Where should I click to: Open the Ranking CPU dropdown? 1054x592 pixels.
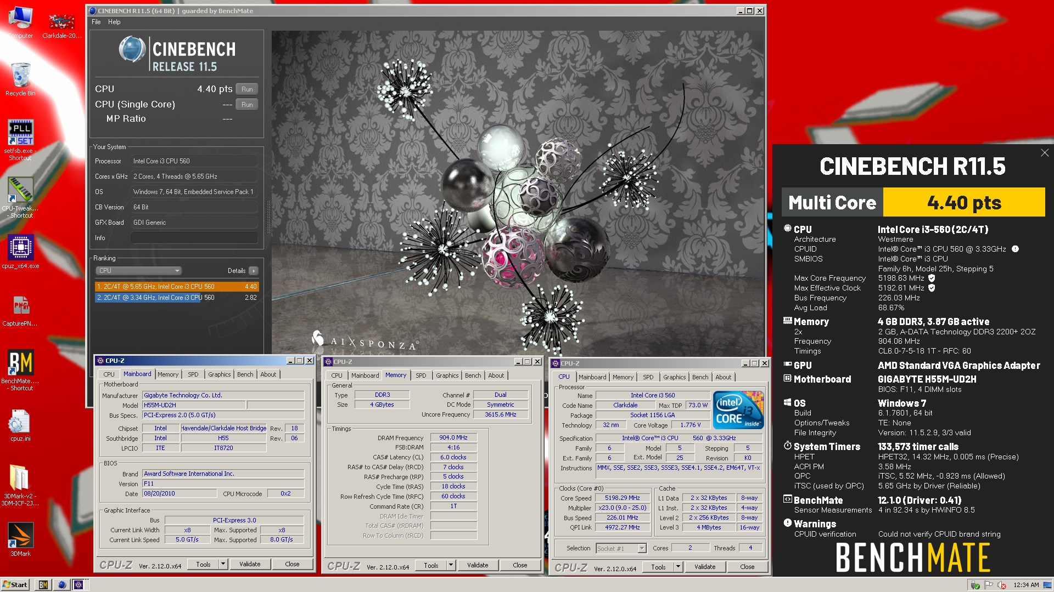tap(138, 271)
